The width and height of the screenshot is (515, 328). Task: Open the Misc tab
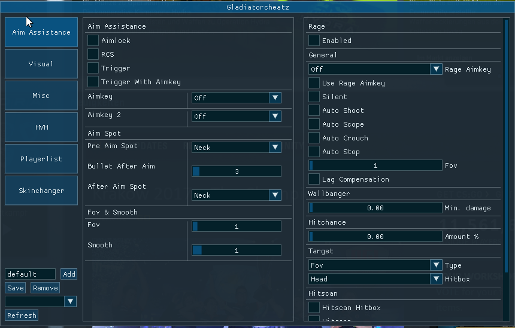click(41, 96)
